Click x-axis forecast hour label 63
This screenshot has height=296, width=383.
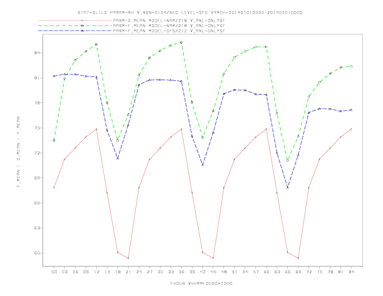277,272
